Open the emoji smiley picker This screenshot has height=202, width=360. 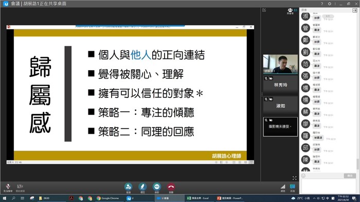click(x=303, y=175)
